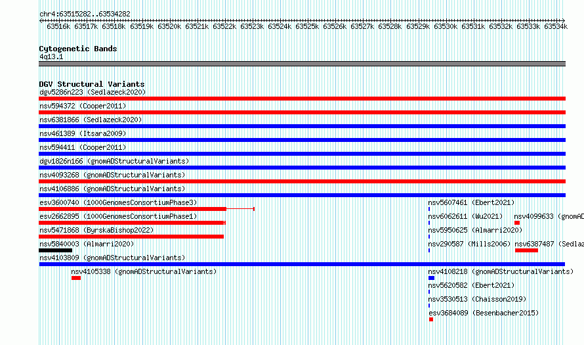Click the 63516k ruler tick label

pyautogui.click(x=58, y=26)
